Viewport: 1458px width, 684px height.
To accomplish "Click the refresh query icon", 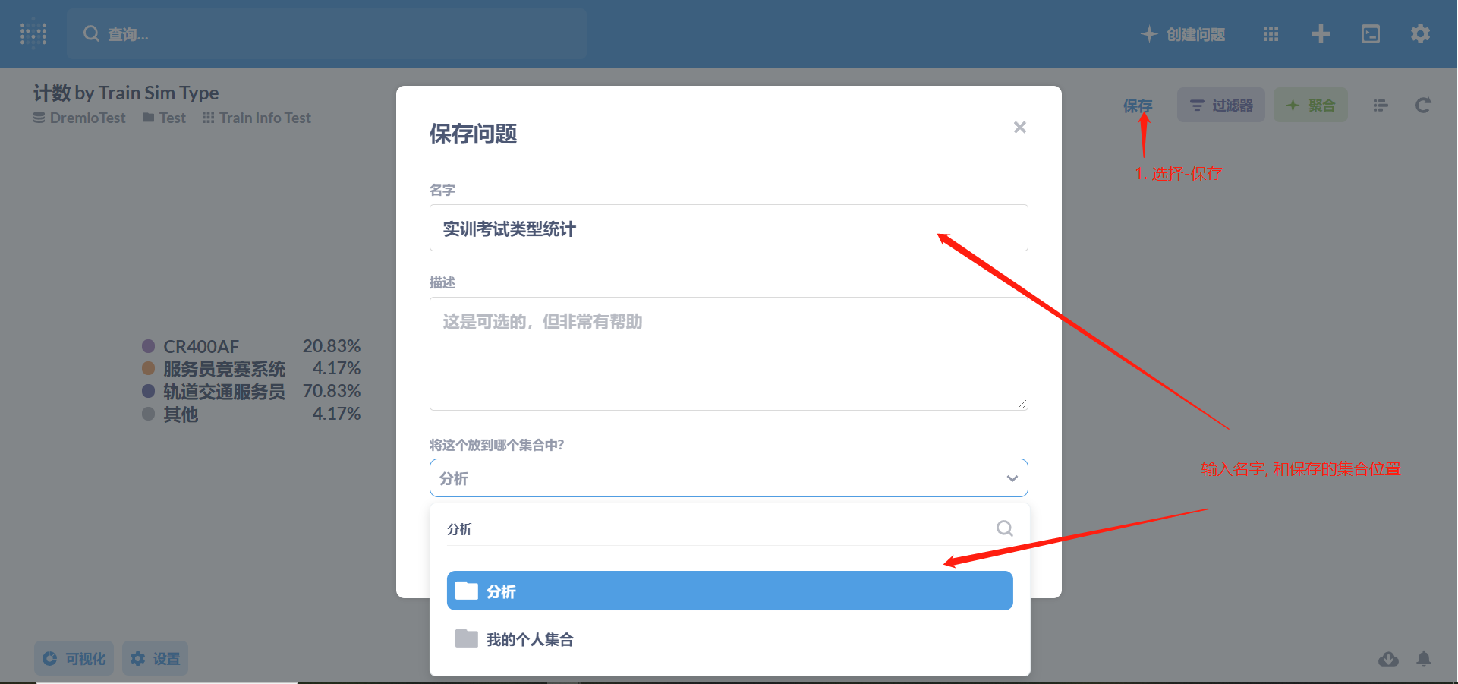I will click(1423, 106).
